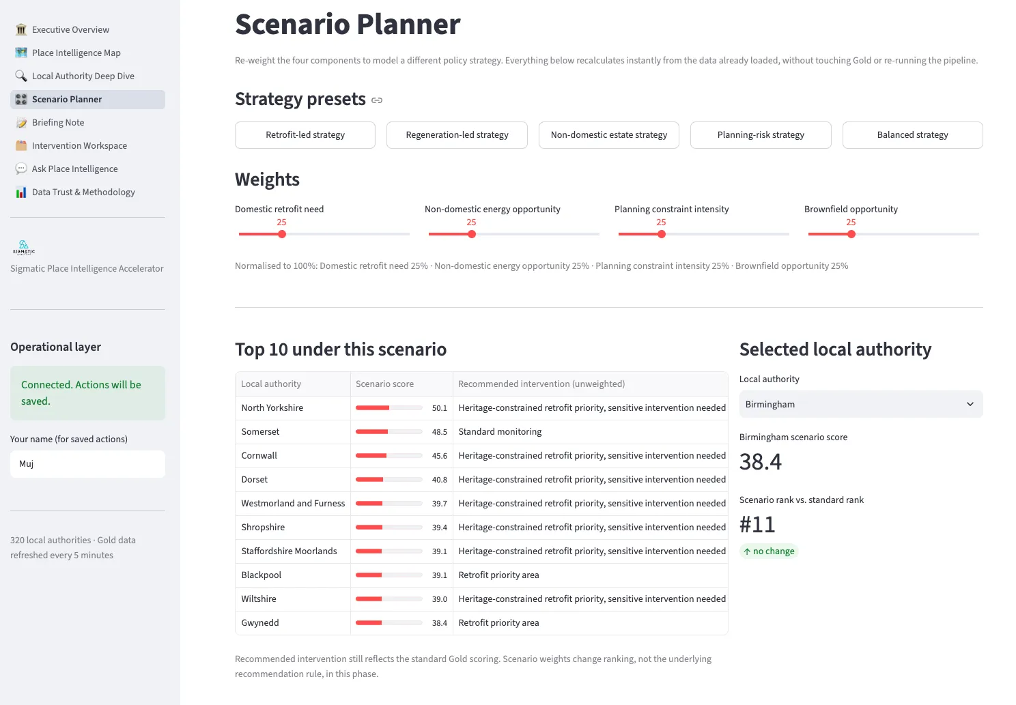Click the Non-domestic energy opportunity slider handle

472,234
